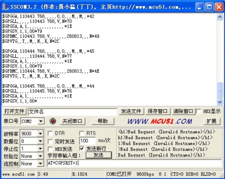Click the 清除窗口 button
This screenshot has height=179, width=225.
[183, 111]
